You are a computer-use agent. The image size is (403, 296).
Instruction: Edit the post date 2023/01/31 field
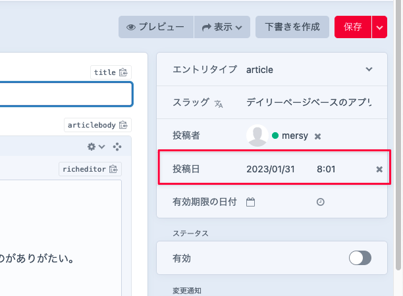pyautogui.click(x=270, y=169)
